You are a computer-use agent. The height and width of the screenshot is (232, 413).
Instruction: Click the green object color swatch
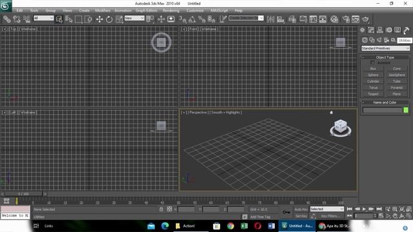[406, 110]
